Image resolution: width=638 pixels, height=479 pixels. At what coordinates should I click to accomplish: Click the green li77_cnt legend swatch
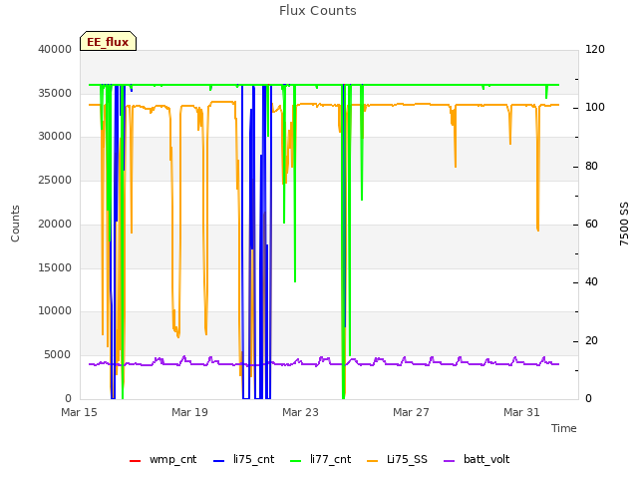pyautogui.click(x=296, y=461)
